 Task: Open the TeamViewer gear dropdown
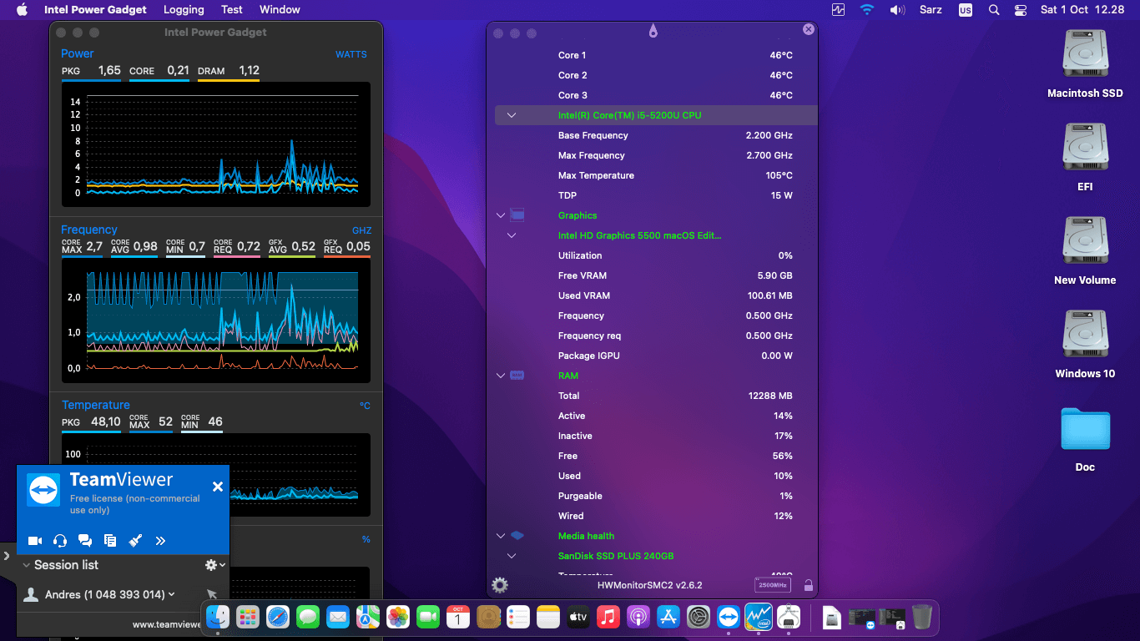(215, 565)
